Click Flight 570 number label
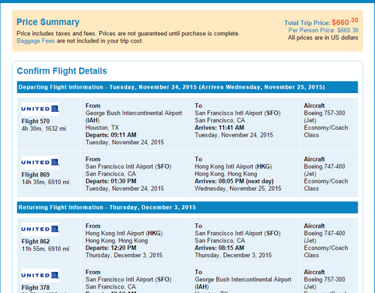 35,121
